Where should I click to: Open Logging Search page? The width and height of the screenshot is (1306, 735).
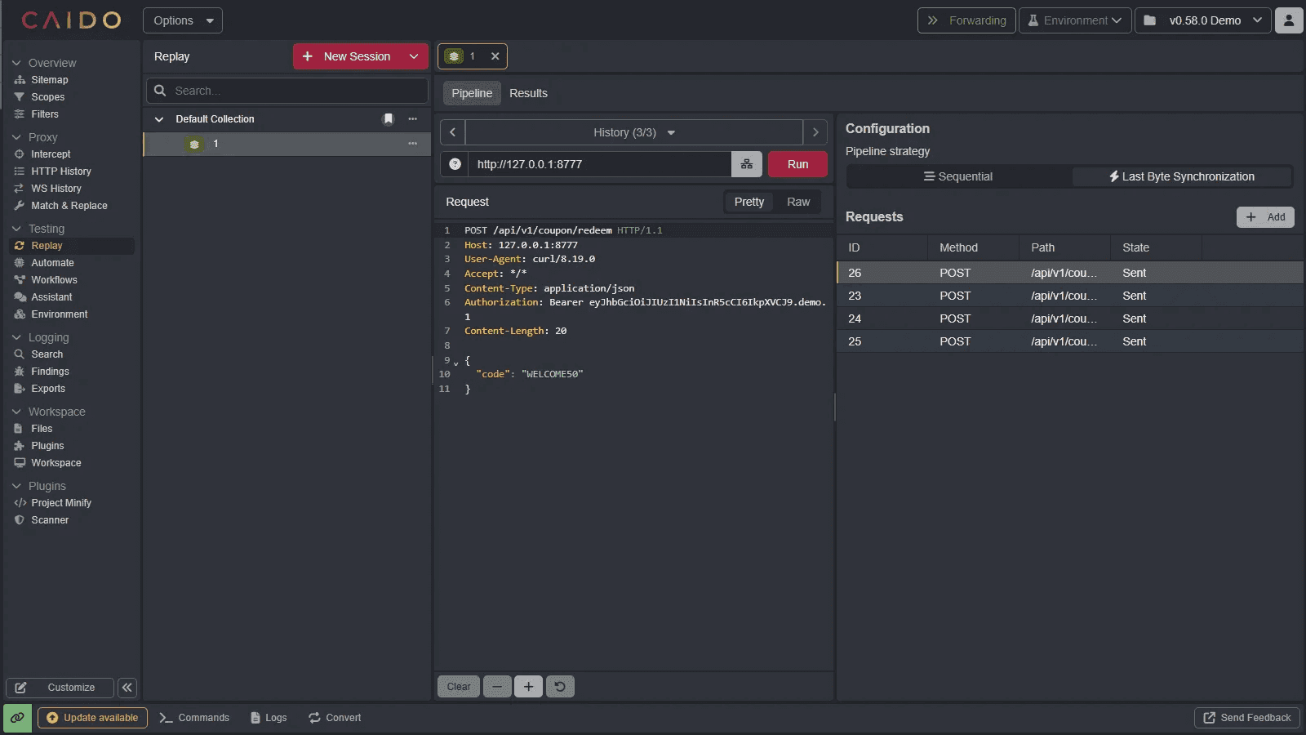(47, 354)
